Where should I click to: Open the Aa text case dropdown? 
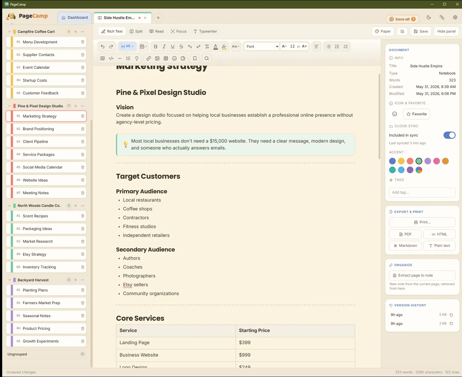pyautogui.click(x=236, y=46)
